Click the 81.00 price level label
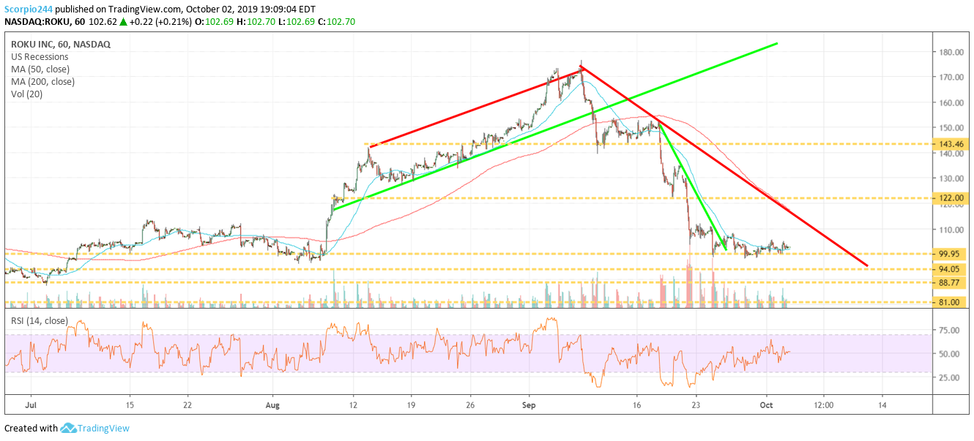The width and height of the screenshot is (974, 441). click(949, 302)
